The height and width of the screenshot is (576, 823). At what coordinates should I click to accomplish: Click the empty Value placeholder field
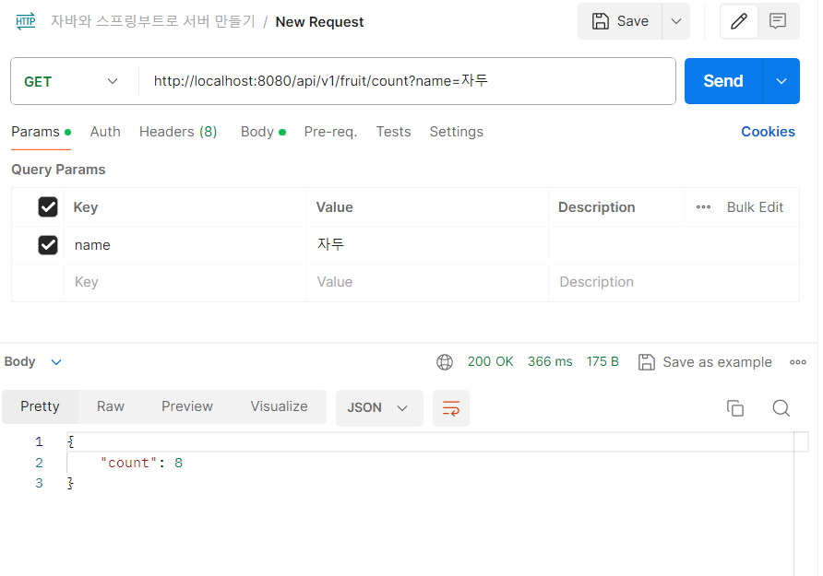(426, 283)
